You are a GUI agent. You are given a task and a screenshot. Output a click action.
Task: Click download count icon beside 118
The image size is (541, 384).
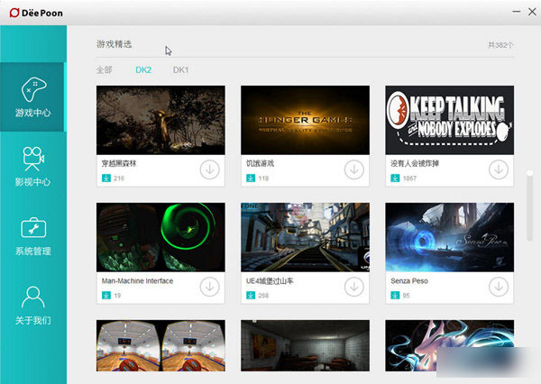click(x=251, y=178)
